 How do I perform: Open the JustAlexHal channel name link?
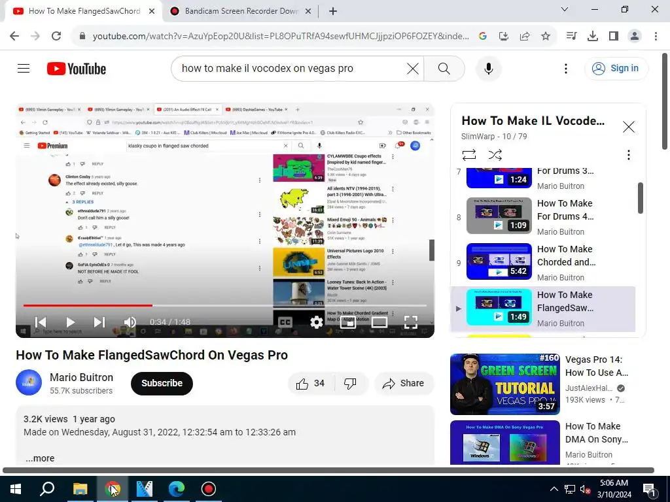point(588,388)
